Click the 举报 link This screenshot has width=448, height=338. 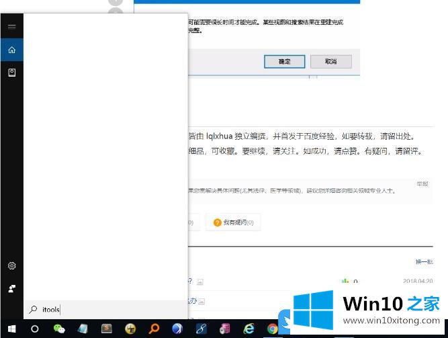click(422, 184)
